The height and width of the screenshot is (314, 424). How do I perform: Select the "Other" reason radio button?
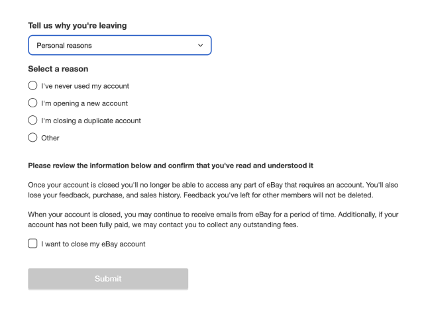point(32,138)
